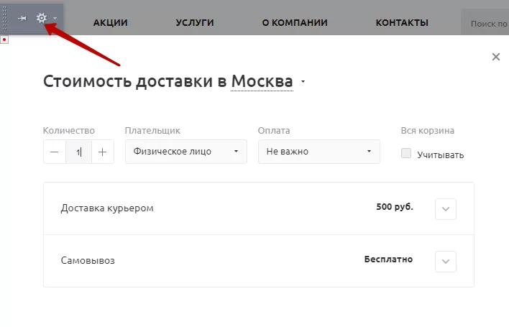Screen dimensions: 509x327
Task: Enable the Учитывать checkbox
Action: (x=406, y=153)
